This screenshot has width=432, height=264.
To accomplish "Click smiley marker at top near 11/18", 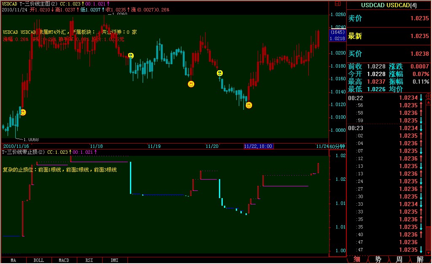I will (131, 56).
